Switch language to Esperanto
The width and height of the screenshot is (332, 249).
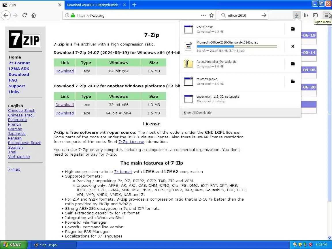pos(18,120)
